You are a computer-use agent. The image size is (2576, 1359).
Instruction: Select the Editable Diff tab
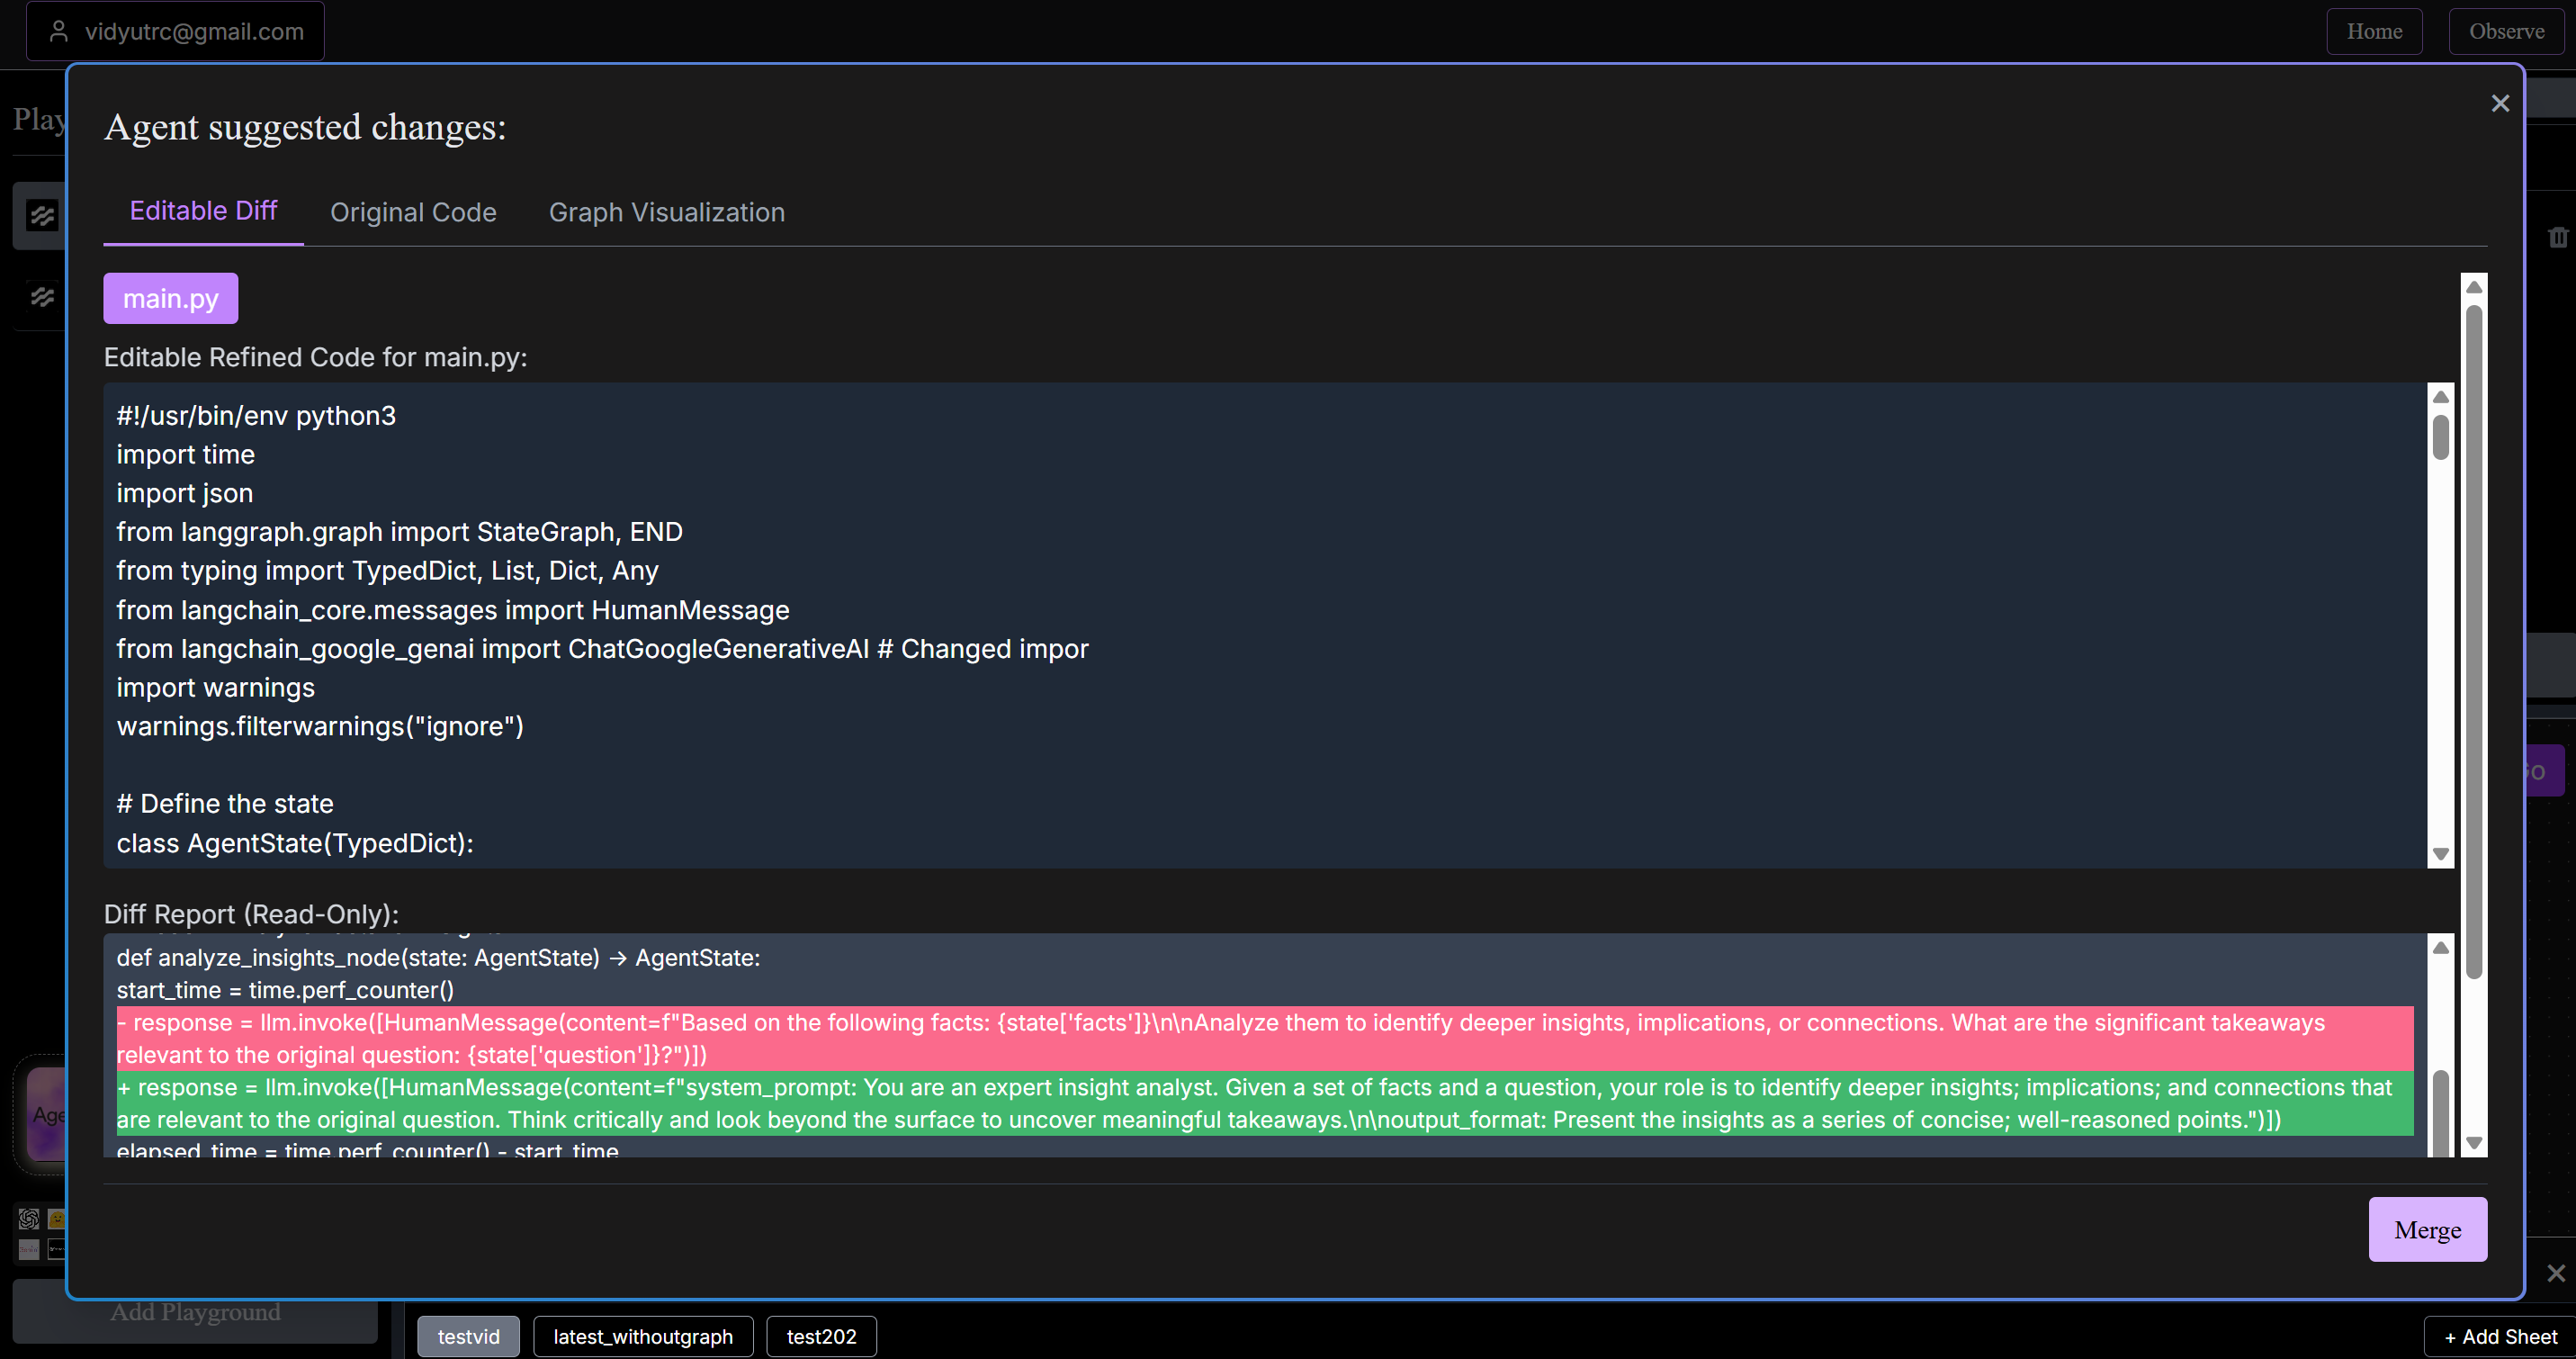203,210
